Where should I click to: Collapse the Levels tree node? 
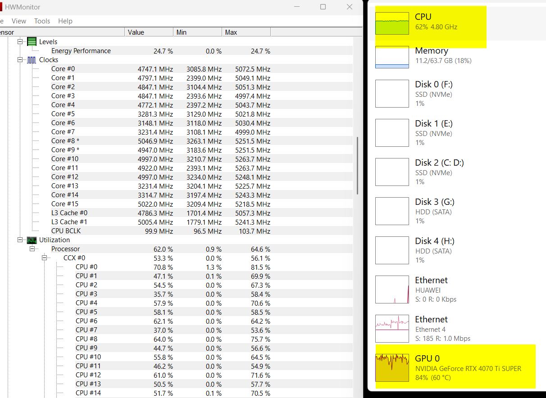click(x=20, y=42)
